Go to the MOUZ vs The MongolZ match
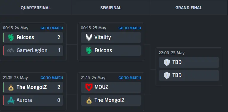This screenshot has width=228, height=112. pos(129,78)
